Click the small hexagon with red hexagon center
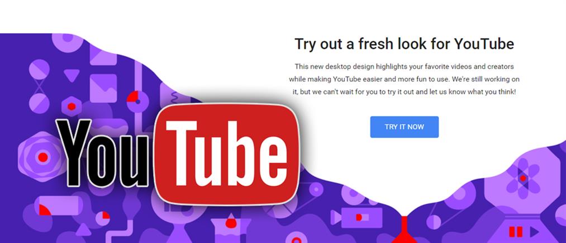Viewport: 566px width, 243px height. pos(72,106)
